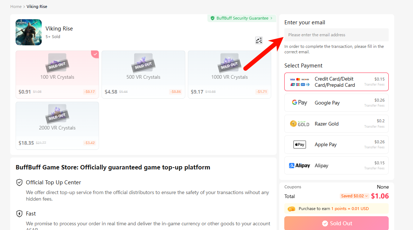Go to Home in the breadcrumb
413x230 pixels.
[x=16, y=7]
